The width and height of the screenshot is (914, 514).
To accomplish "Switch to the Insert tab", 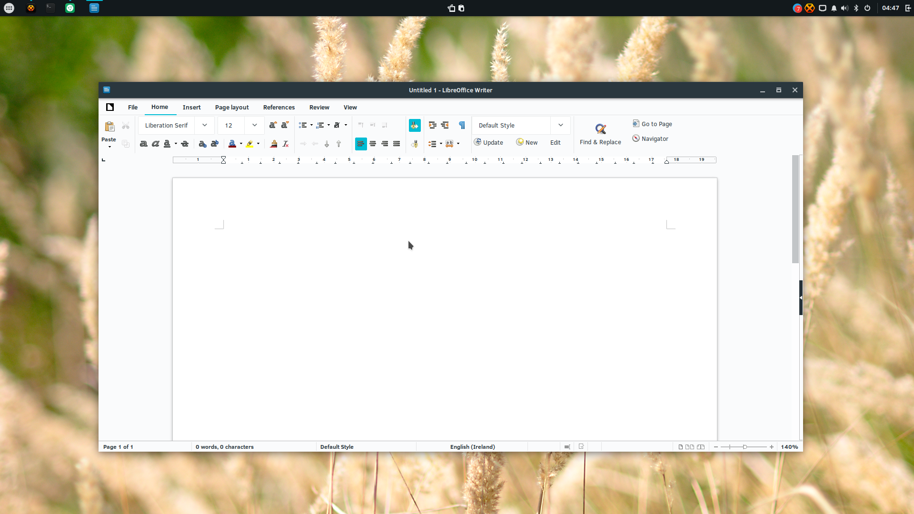I will pyautogui.click(x=192, y=107).
